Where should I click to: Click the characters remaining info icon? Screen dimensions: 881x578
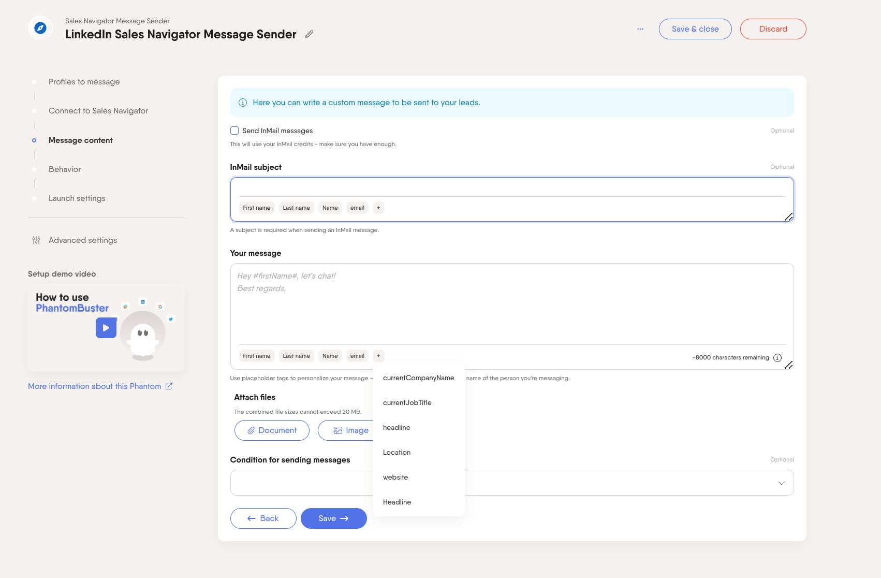pos(777,358)
